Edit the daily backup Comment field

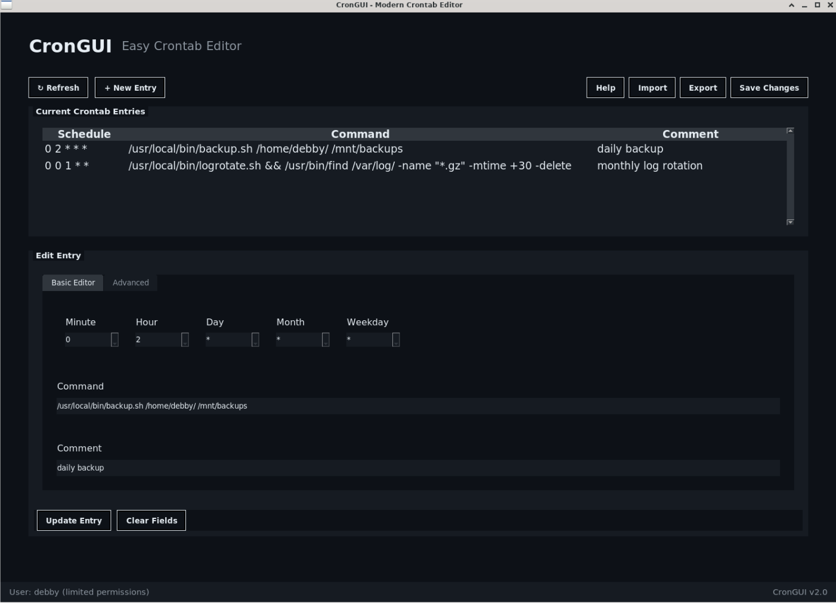(417, 468)
